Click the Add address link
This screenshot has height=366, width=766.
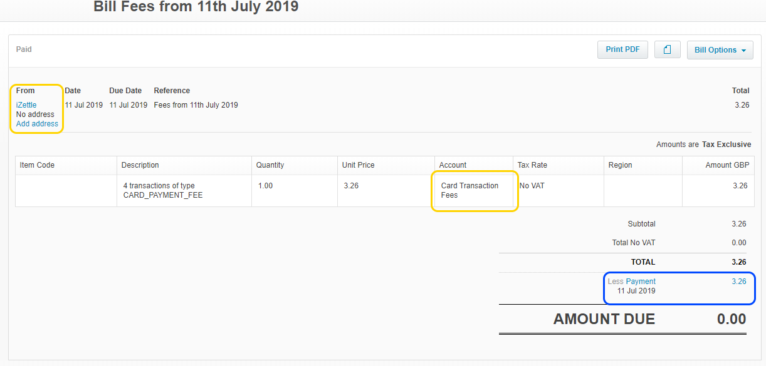coord(37,124)
